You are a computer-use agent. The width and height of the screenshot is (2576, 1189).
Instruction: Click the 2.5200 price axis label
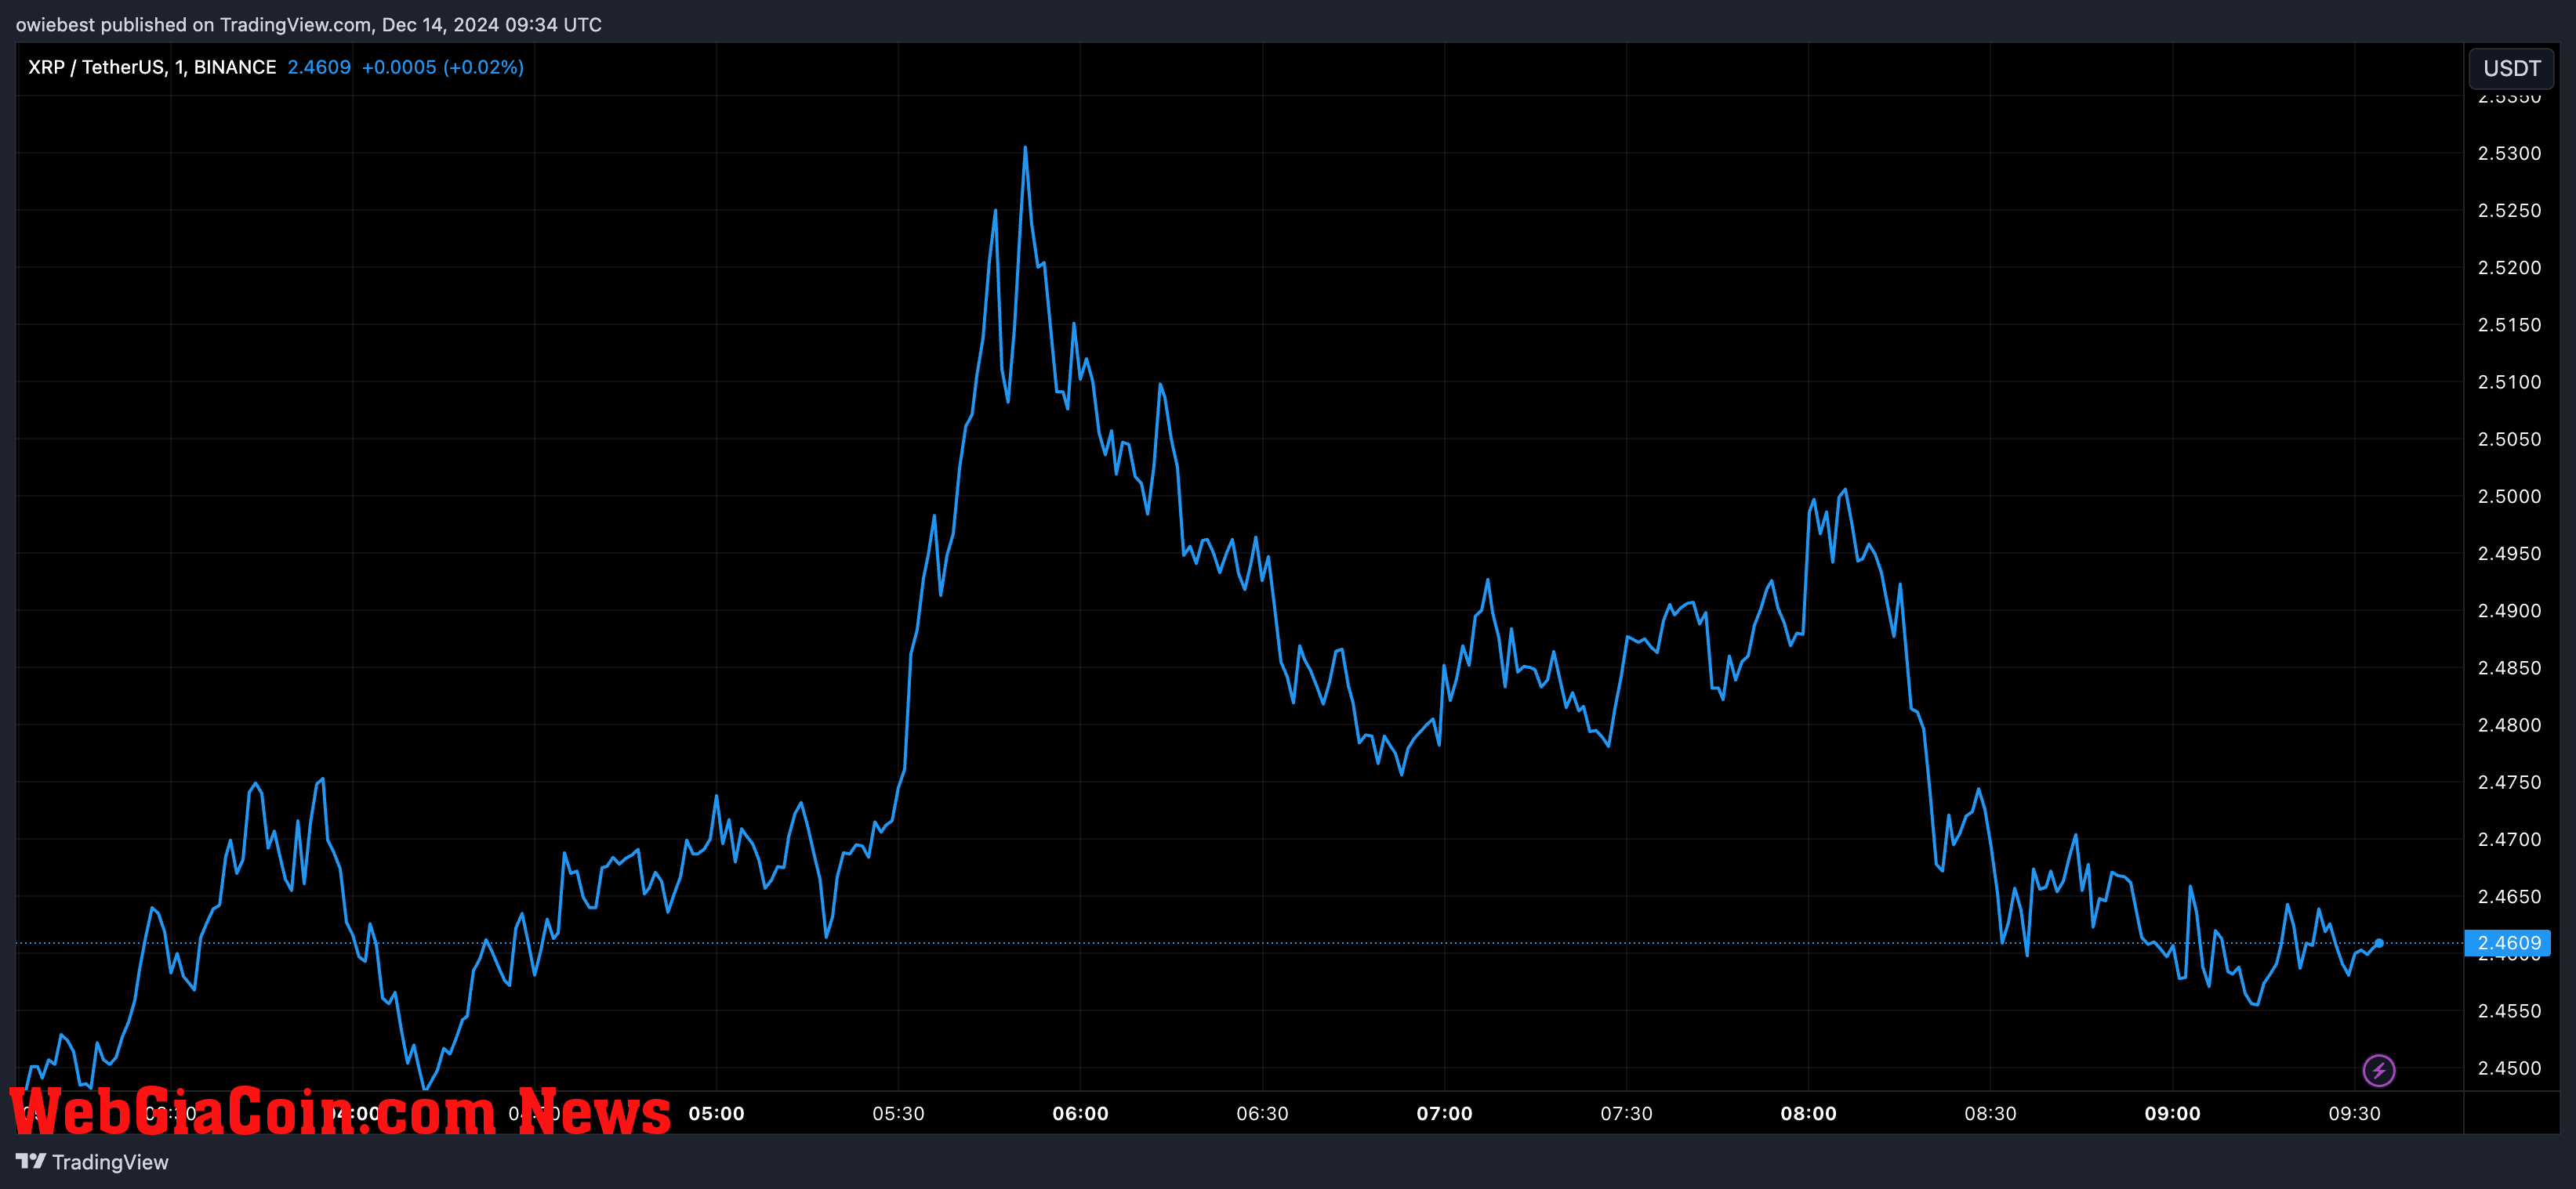[x=2509, y=267]
